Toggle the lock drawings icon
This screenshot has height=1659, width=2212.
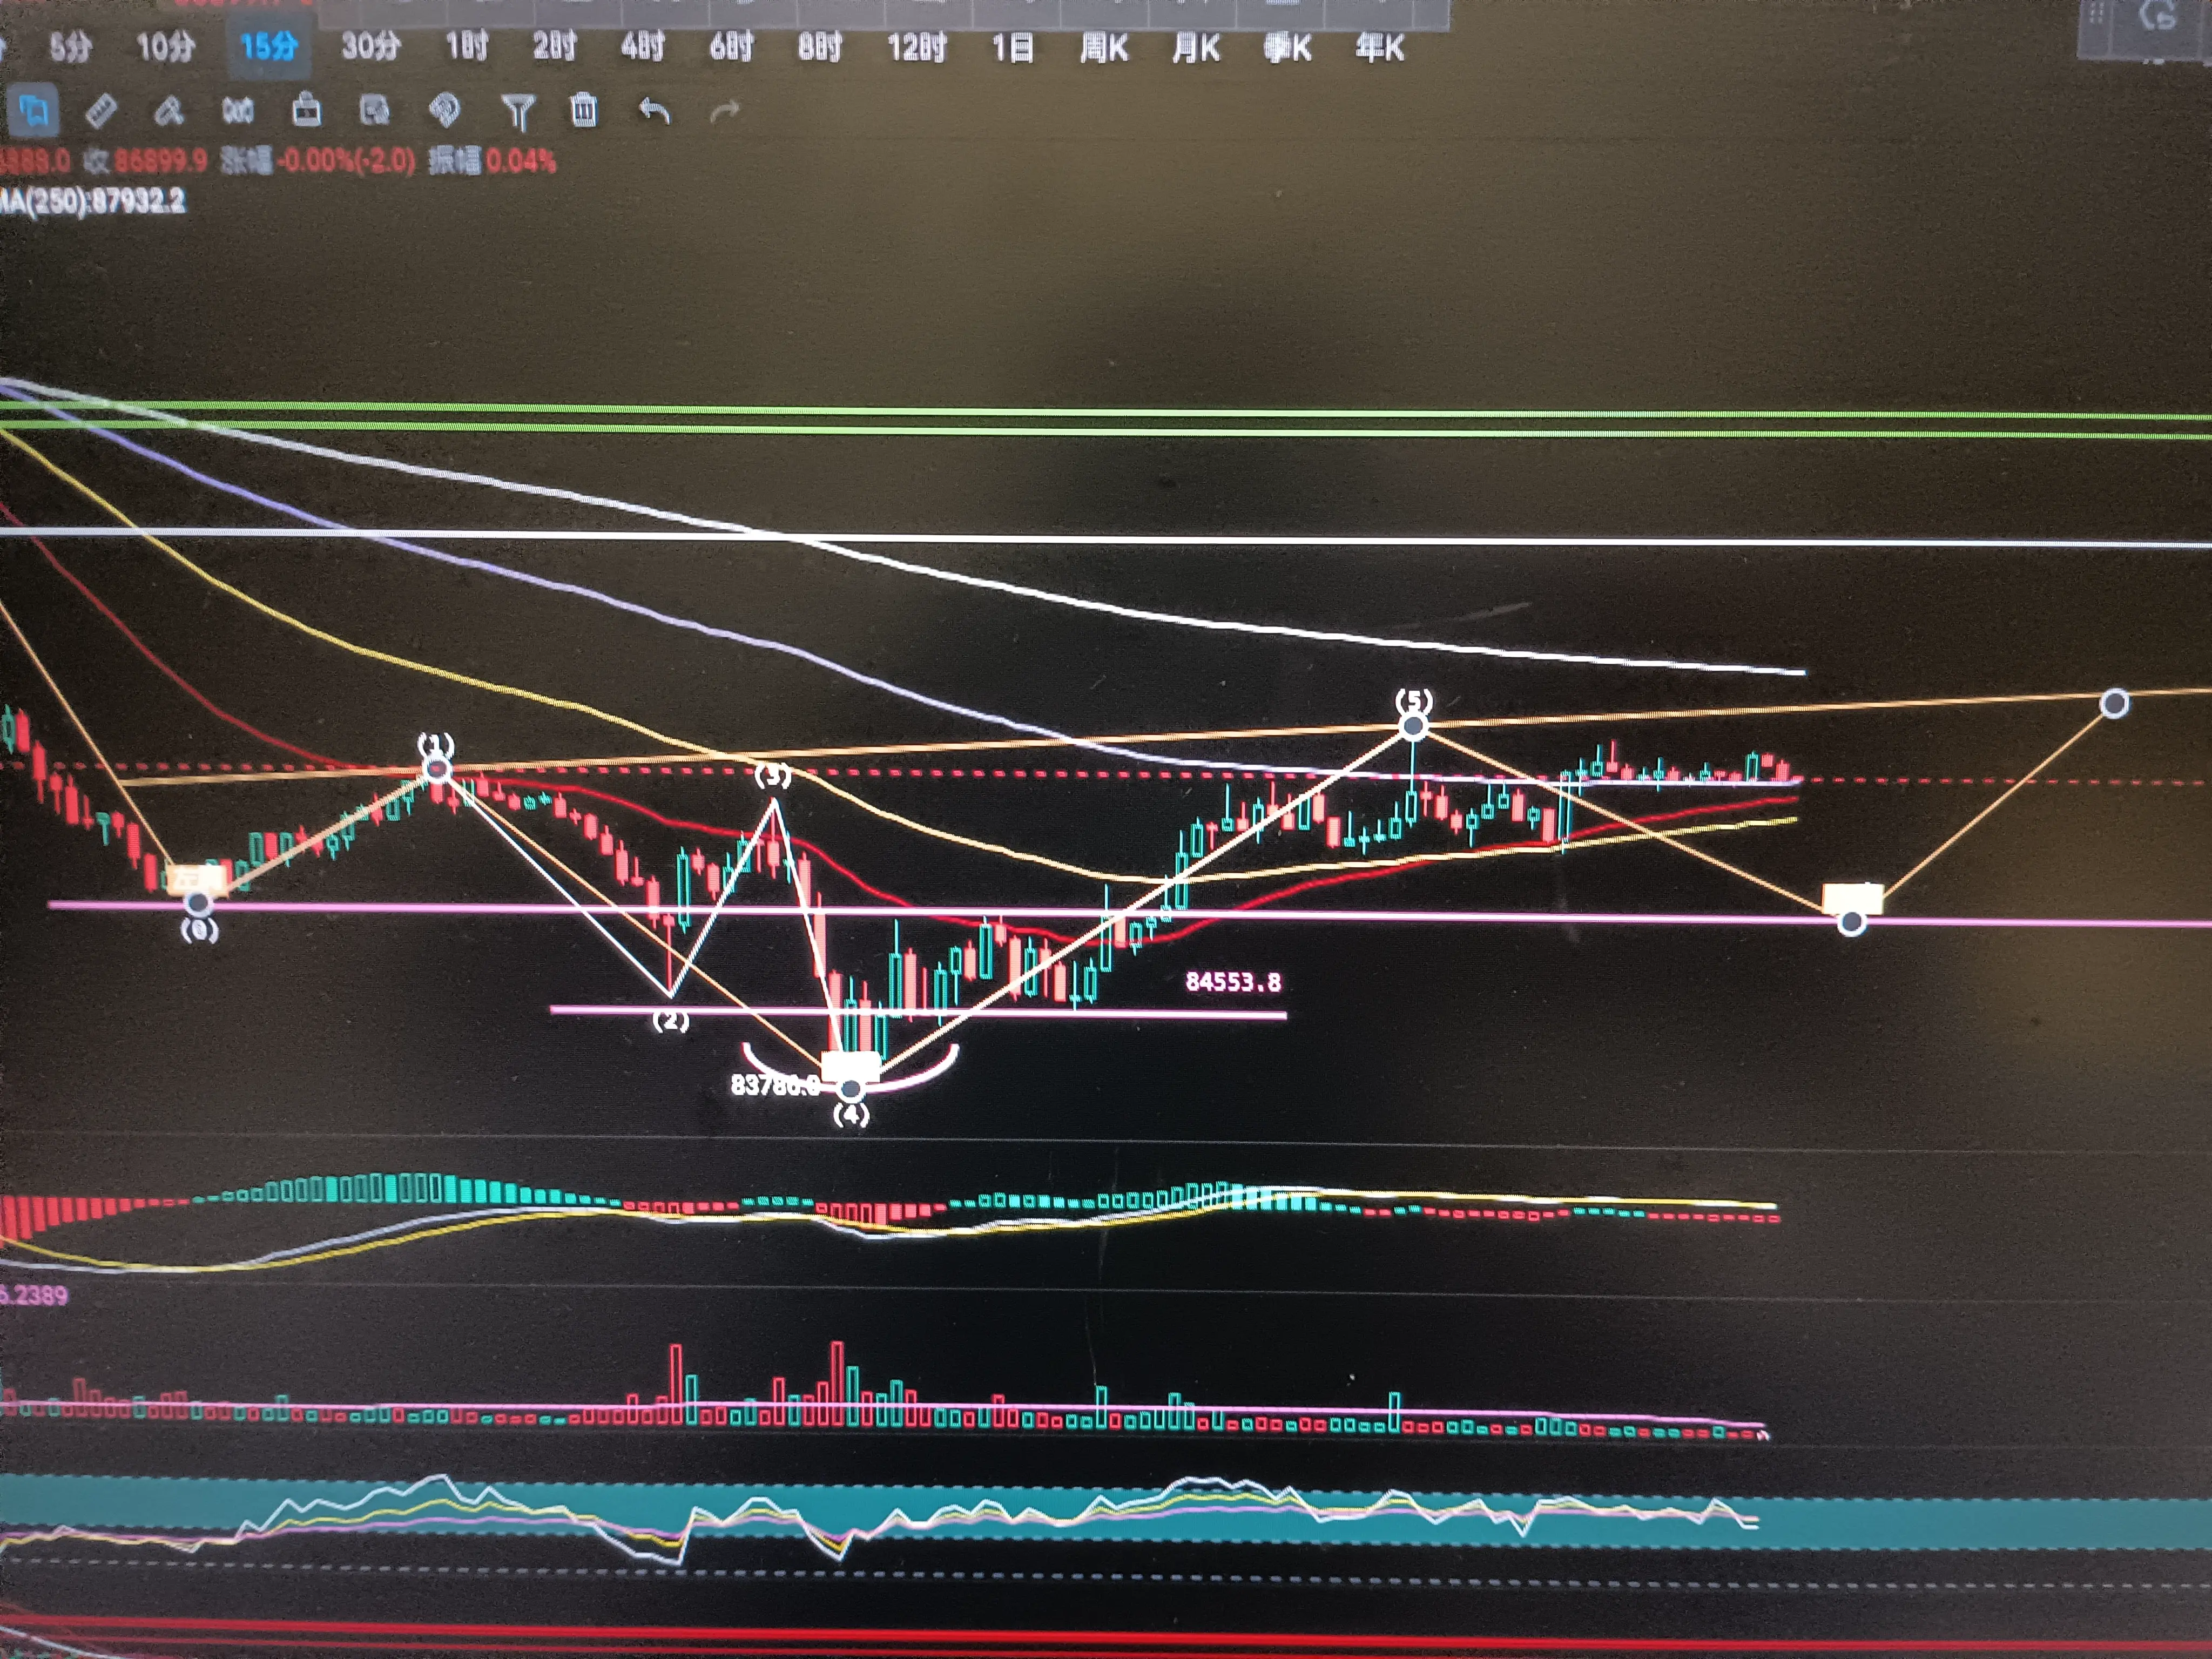[307, 109]
